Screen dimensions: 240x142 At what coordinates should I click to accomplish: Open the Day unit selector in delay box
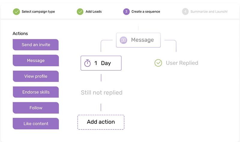coord(106,63)
